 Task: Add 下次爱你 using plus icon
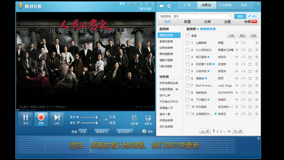(x=237, y=100)
